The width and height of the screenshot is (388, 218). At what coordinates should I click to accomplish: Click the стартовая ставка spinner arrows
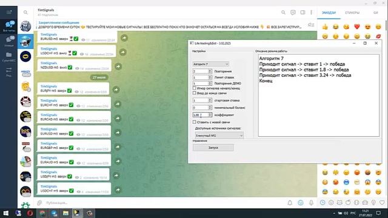coord(210,101)
